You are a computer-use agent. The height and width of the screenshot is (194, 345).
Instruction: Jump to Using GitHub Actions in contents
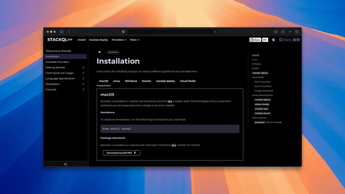pyautogui.click(x=262, y=95)
